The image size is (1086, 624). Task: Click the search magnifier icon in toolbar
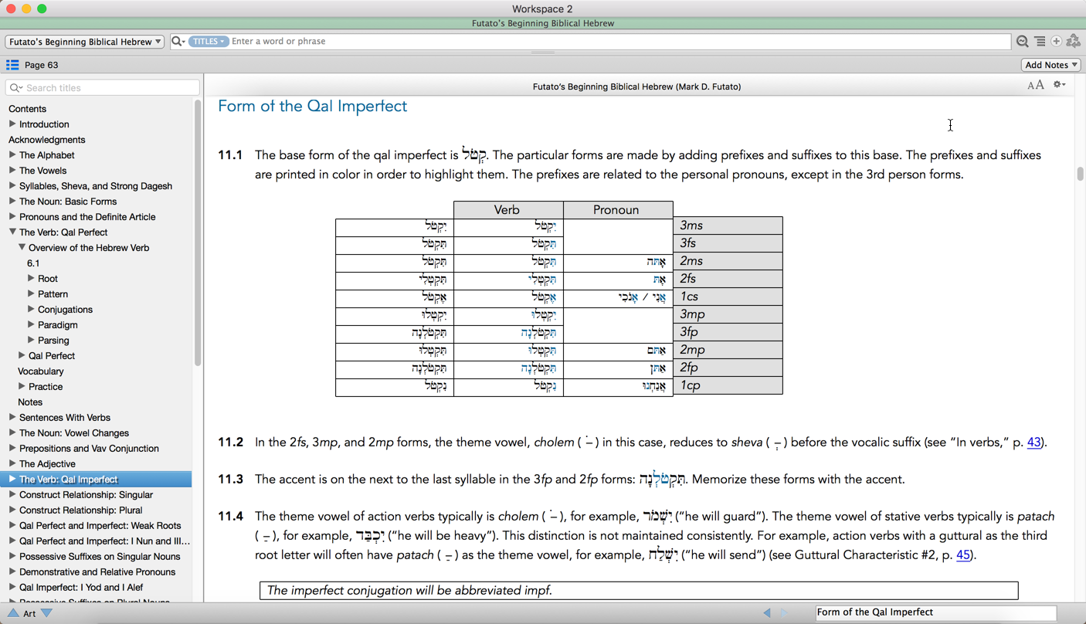click(178, 42)
